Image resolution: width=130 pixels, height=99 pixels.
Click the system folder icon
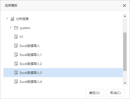click(16, 28)
